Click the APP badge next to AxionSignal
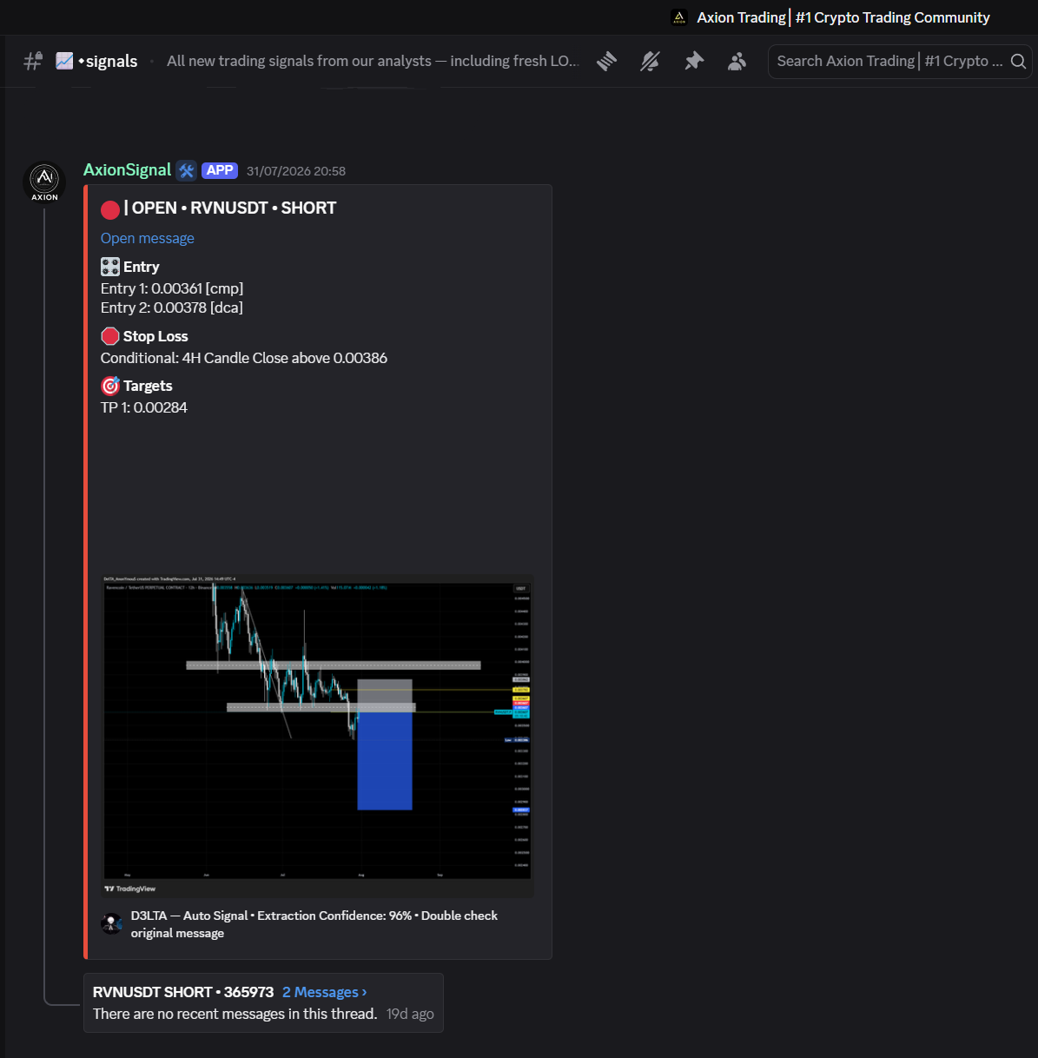Screen dimensions: 1038x1058 [x=220, y=170]
